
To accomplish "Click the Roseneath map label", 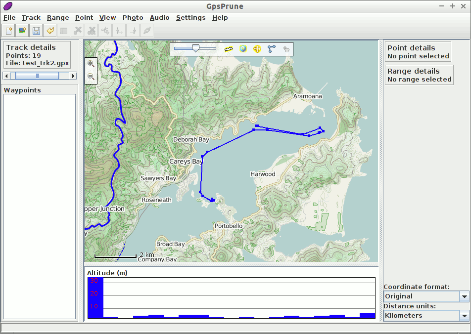I will (x=156, y=200).
